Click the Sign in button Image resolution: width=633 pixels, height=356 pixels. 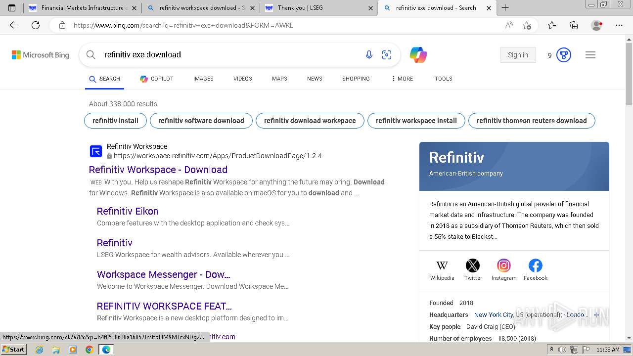(518, 55)
